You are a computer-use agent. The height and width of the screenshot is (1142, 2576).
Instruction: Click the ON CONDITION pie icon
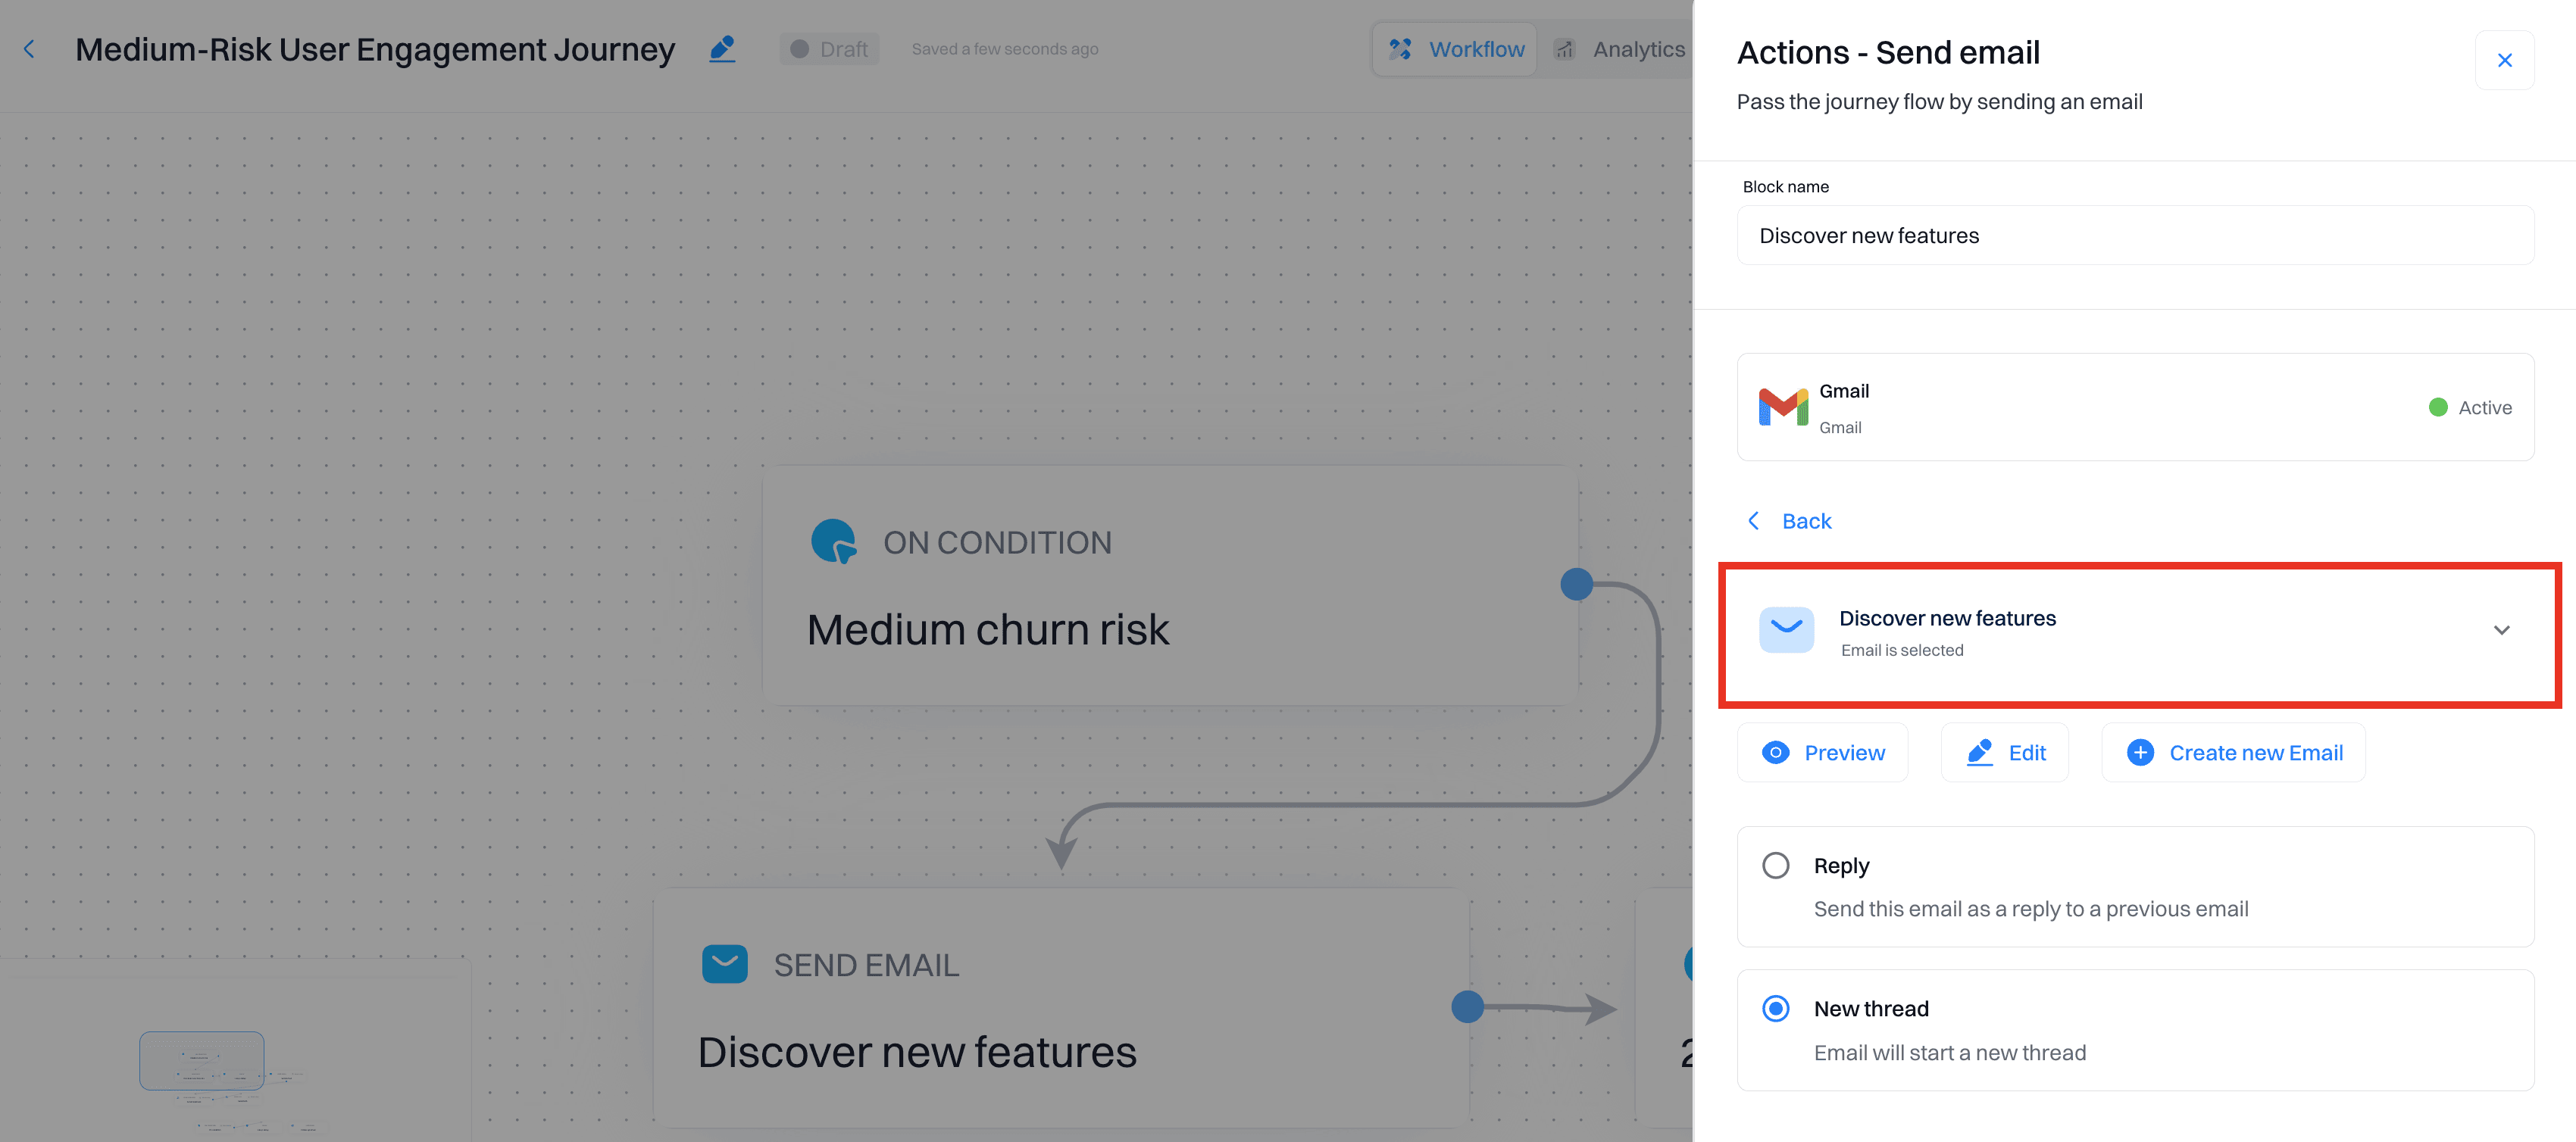pos(833,541)
